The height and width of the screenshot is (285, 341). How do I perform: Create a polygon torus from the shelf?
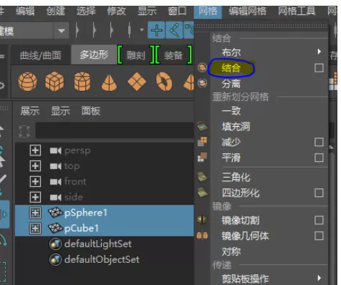pos(164,82)
